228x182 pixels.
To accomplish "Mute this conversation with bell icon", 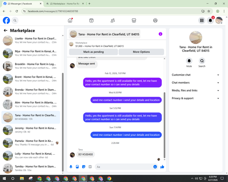I will (189, 61).
